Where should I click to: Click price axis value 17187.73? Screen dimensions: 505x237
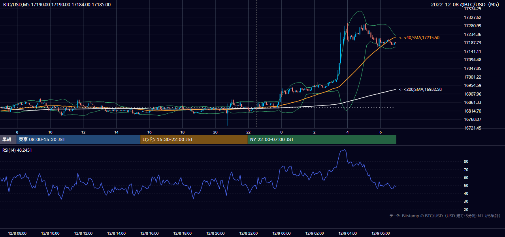[472, 43]
